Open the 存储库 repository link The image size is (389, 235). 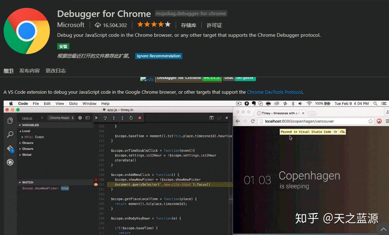[x=189, y=25]
